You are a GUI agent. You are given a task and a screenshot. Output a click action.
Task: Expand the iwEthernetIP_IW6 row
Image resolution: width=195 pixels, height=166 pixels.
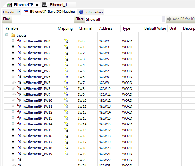(x=13, y=76)
